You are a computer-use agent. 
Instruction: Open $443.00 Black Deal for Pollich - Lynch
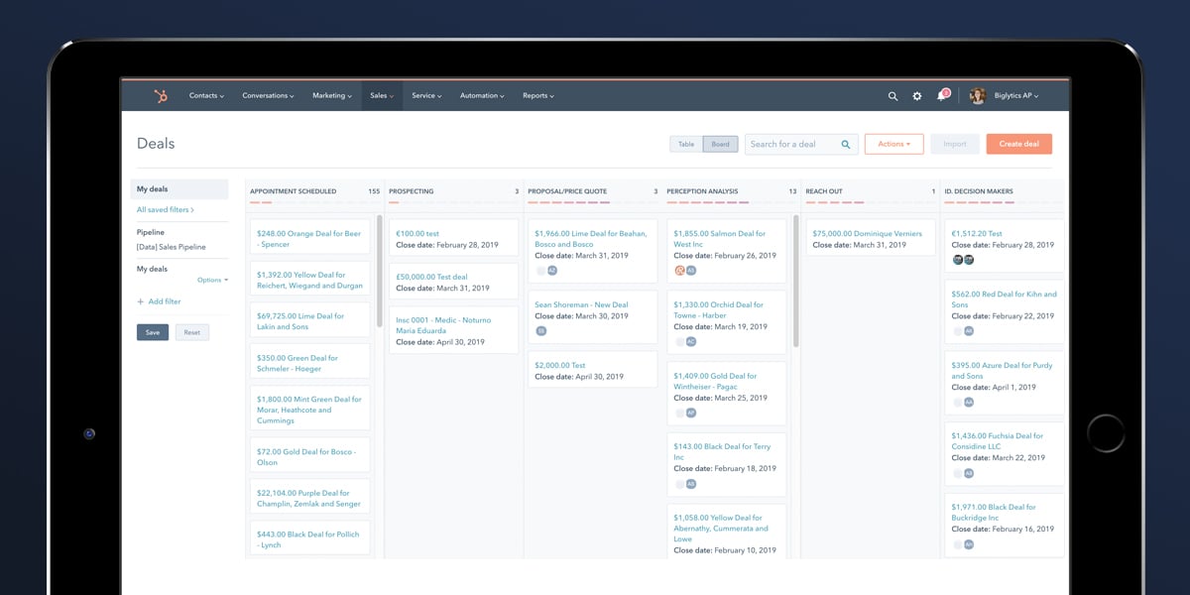[x=306, y=539]
